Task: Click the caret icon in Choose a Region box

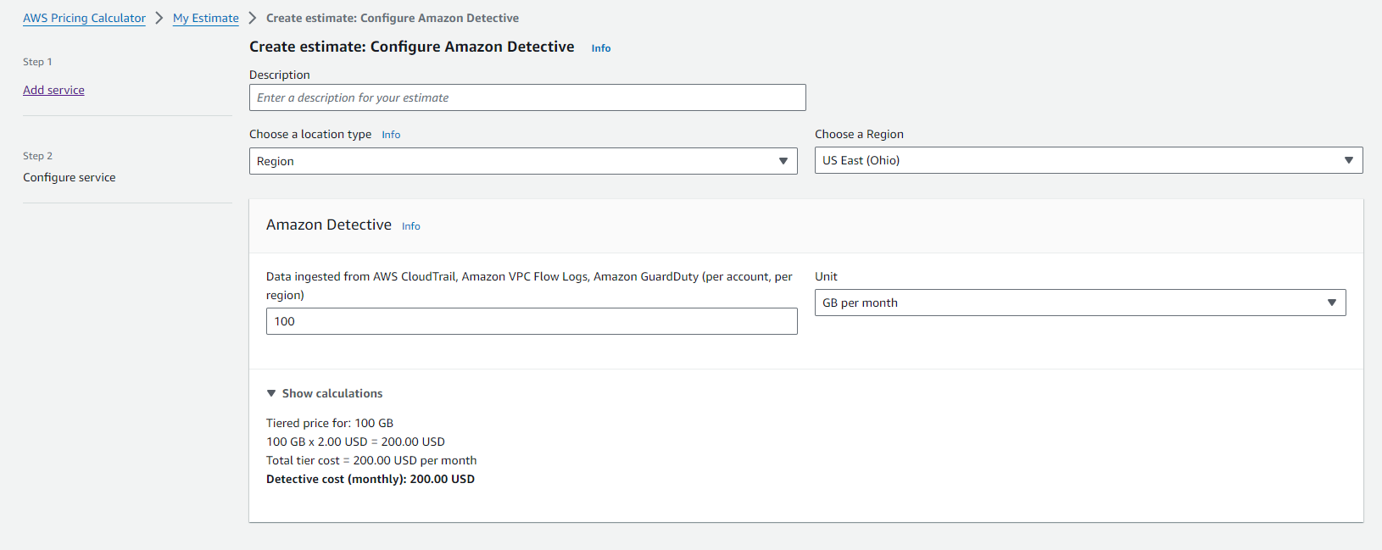Action: tap(1348, 160)
